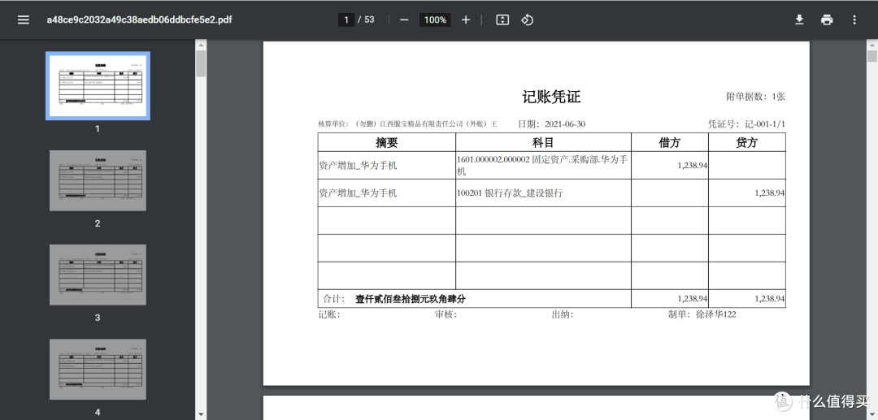Click the fit to page icon
Screen dimensions: 878x420
pos(502,19)
